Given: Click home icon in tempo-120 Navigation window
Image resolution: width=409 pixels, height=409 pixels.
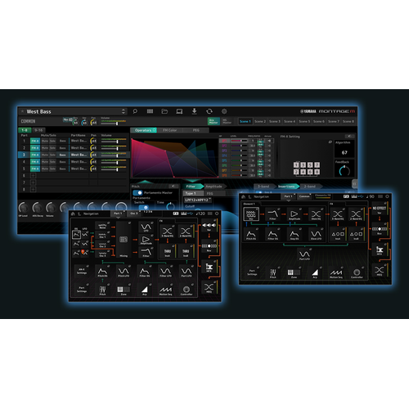Looking at the screenshot, I should (73, 213).
